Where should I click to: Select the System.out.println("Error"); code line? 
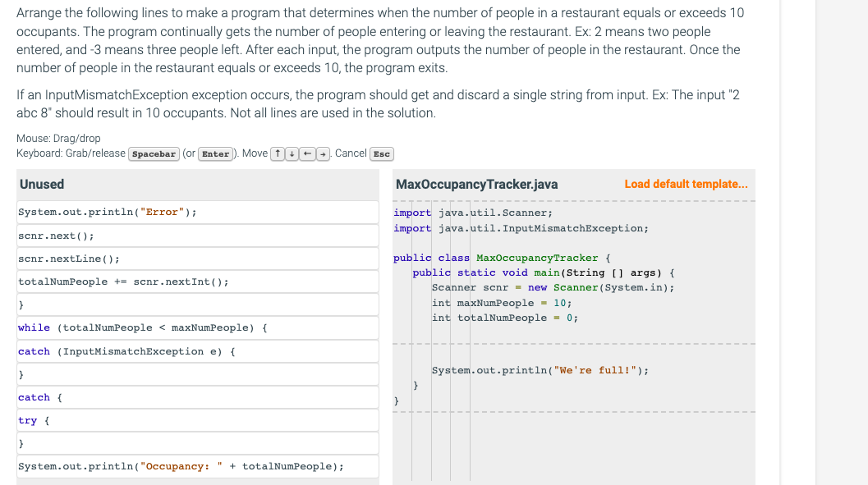tap(198, 213)
